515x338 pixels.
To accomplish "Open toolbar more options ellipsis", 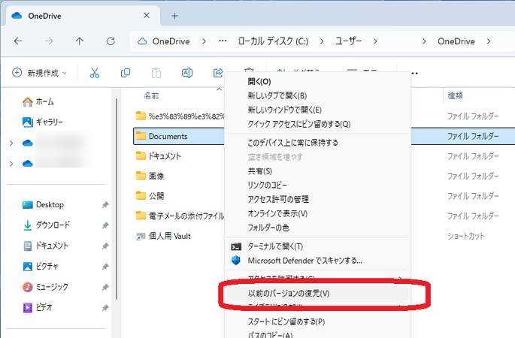I will (x=414, y=73).
